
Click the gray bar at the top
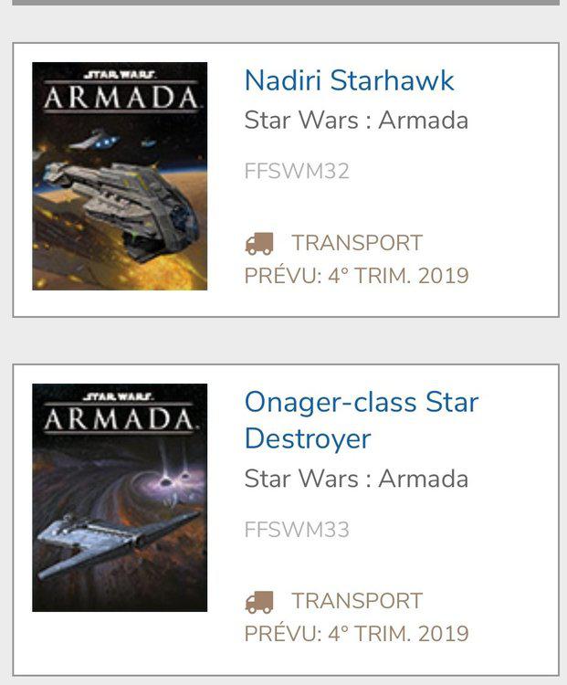point(285,3)
